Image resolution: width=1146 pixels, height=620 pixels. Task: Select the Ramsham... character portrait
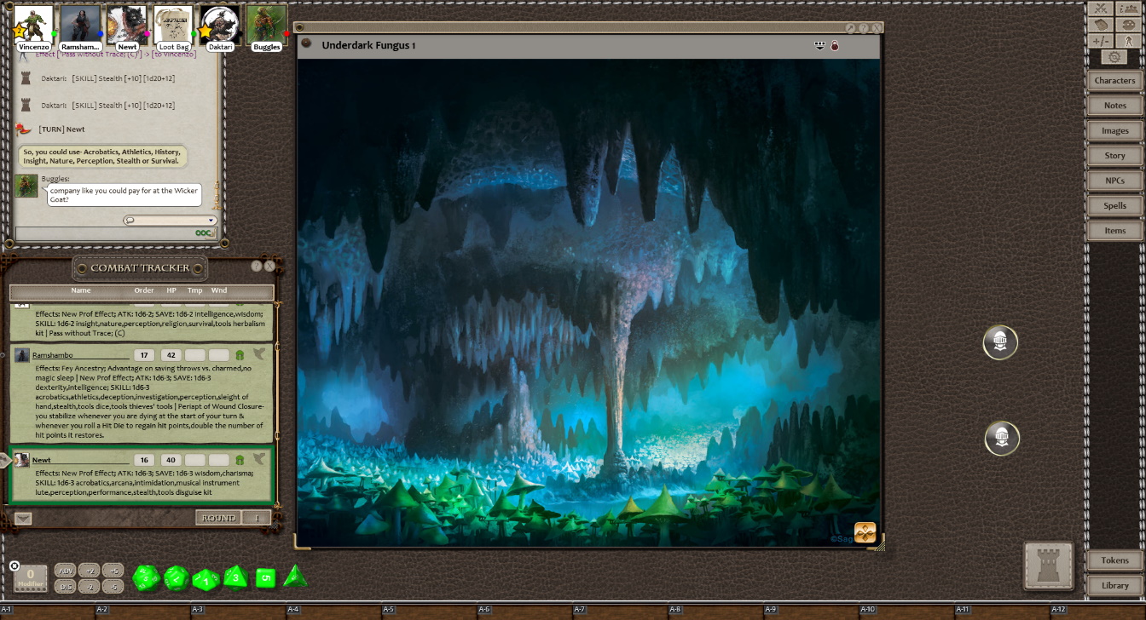(80, 25)
